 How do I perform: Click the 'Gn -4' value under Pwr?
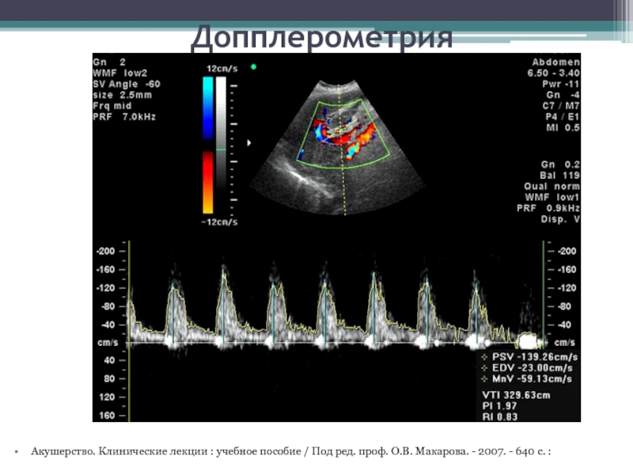563,95
